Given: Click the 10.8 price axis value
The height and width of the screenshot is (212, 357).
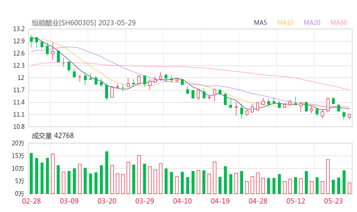Looking at the screenshot, I should click(x=19, y=127).
